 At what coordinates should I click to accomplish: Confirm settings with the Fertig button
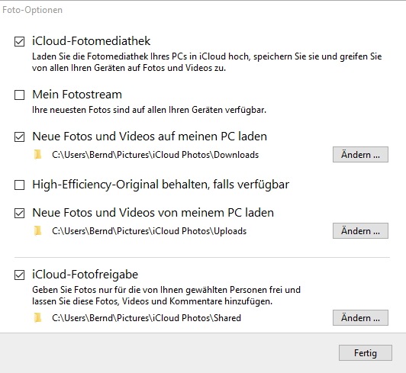[366, 353]
